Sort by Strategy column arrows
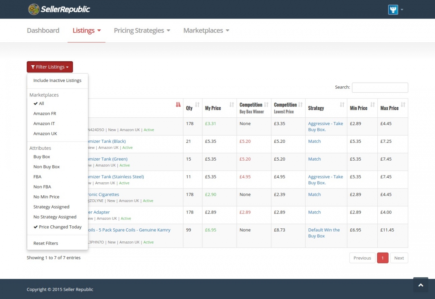 (x=342, y=105)
